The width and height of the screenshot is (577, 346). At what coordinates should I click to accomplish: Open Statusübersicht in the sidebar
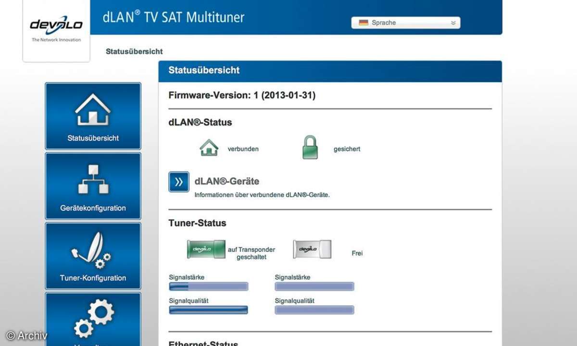click(93, 116)
